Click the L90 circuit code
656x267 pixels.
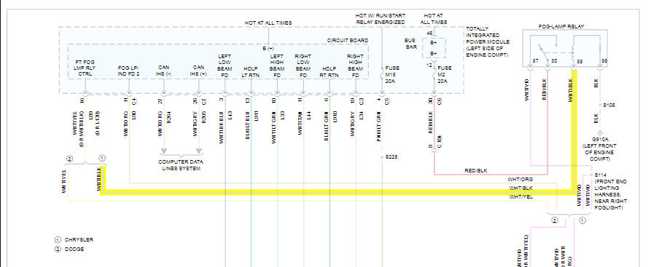[x=134, y=116]
